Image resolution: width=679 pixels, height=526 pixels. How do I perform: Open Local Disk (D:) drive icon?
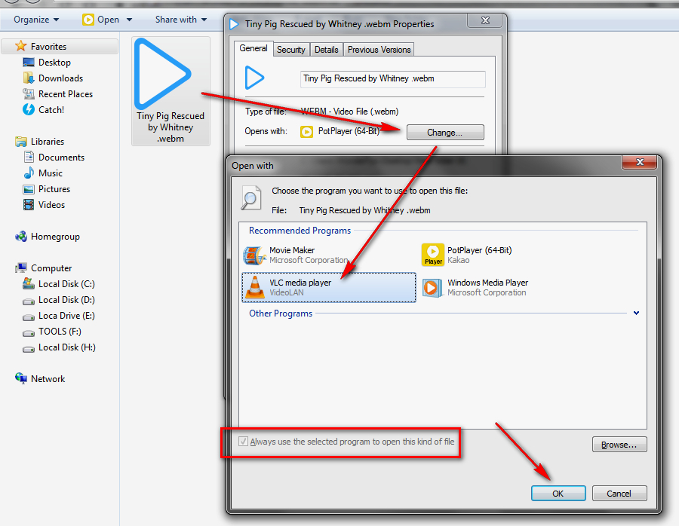(29, 301)
